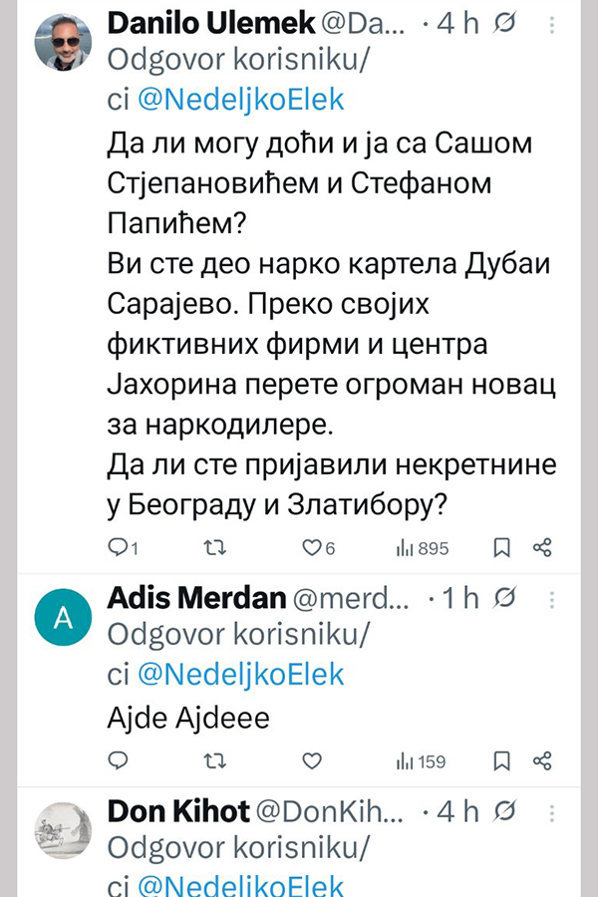Reply to Adis Merdan's tweet

pos(118,761)
